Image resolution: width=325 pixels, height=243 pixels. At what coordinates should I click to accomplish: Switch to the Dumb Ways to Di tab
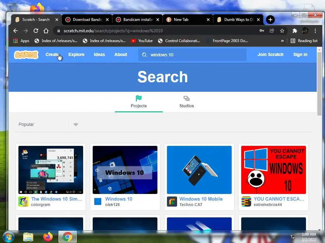238,20
